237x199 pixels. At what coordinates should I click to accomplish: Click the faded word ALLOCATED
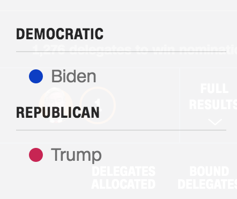pyautogui.click(x=123, y=184)
